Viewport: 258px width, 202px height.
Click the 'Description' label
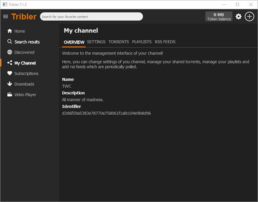[74, 93]
